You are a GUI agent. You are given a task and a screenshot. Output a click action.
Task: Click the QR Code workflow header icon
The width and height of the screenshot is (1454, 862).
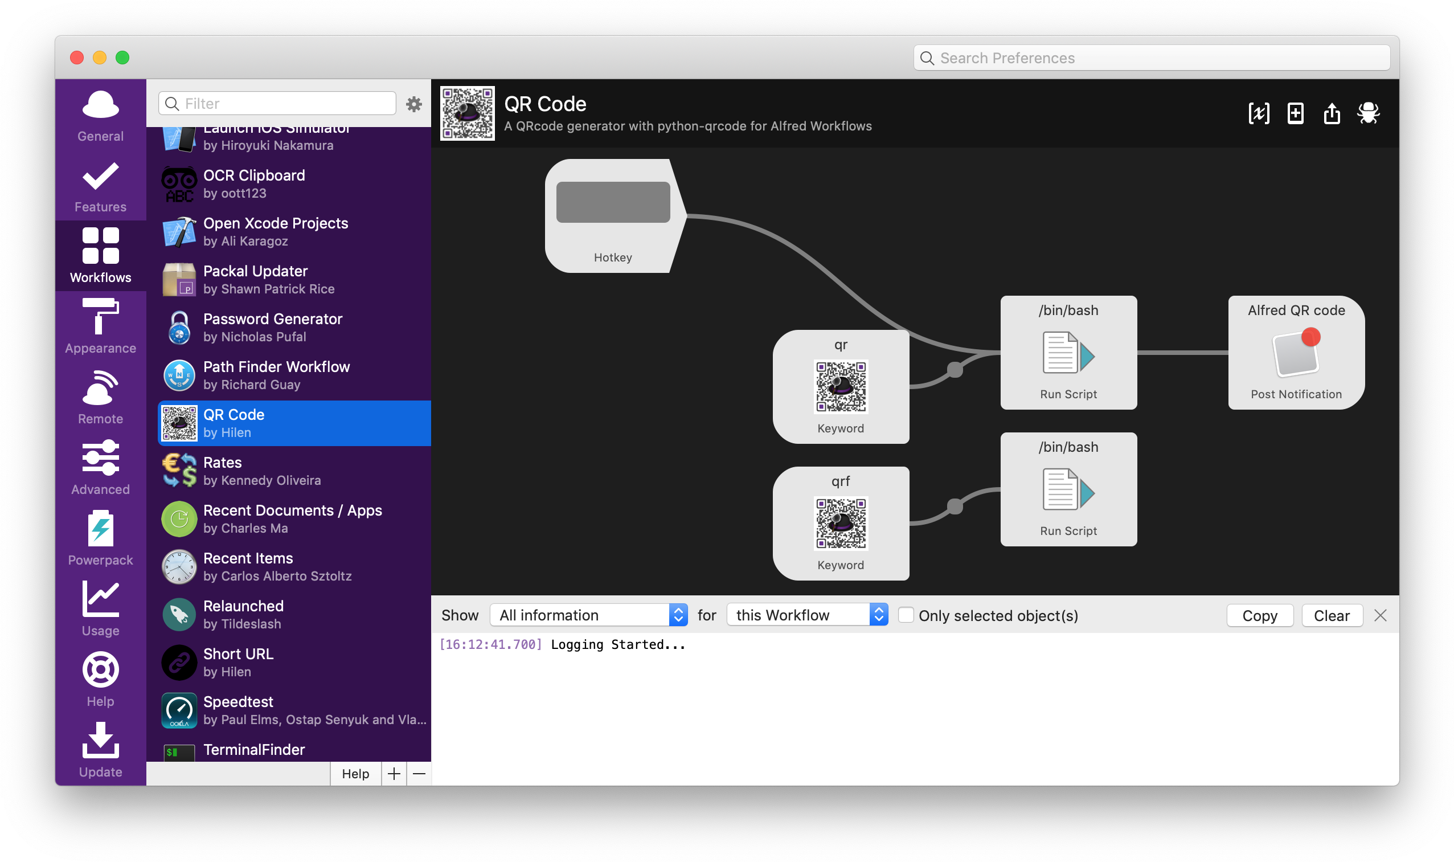[468, 113]
